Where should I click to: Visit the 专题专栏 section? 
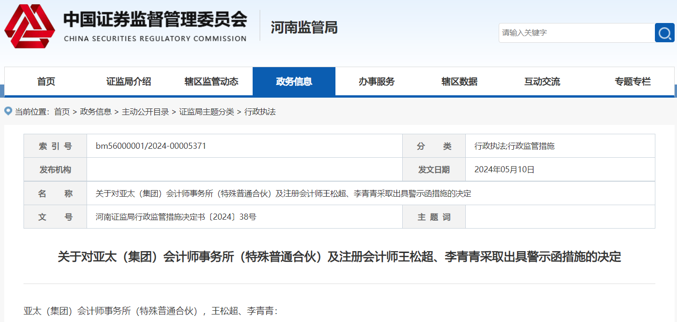(632, 81)
